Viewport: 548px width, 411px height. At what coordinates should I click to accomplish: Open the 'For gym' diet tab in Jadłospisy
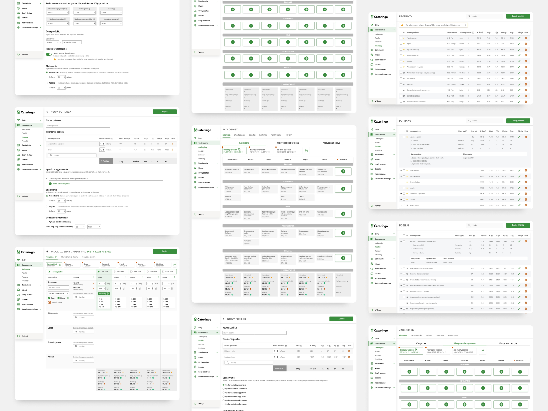point(289,135)
